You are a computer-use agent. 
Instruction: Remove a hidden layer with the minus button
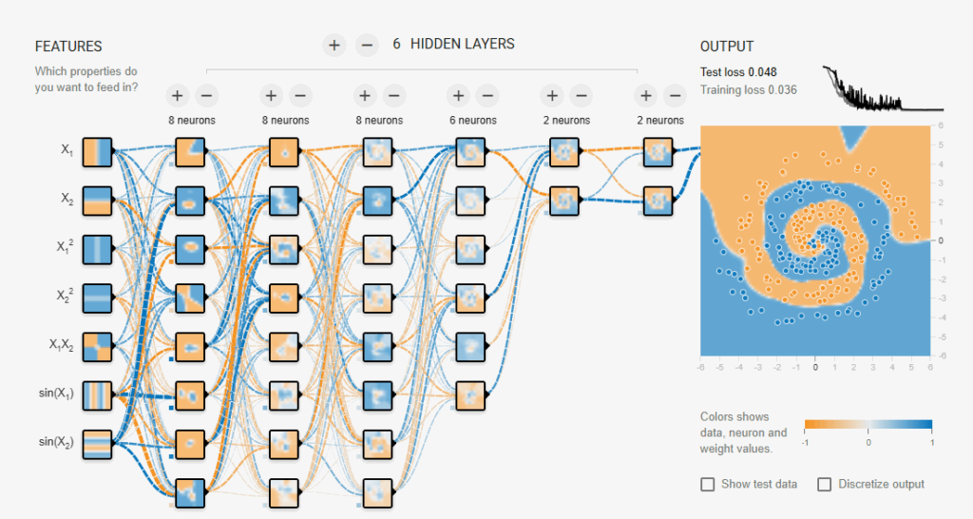click(367, 45)
